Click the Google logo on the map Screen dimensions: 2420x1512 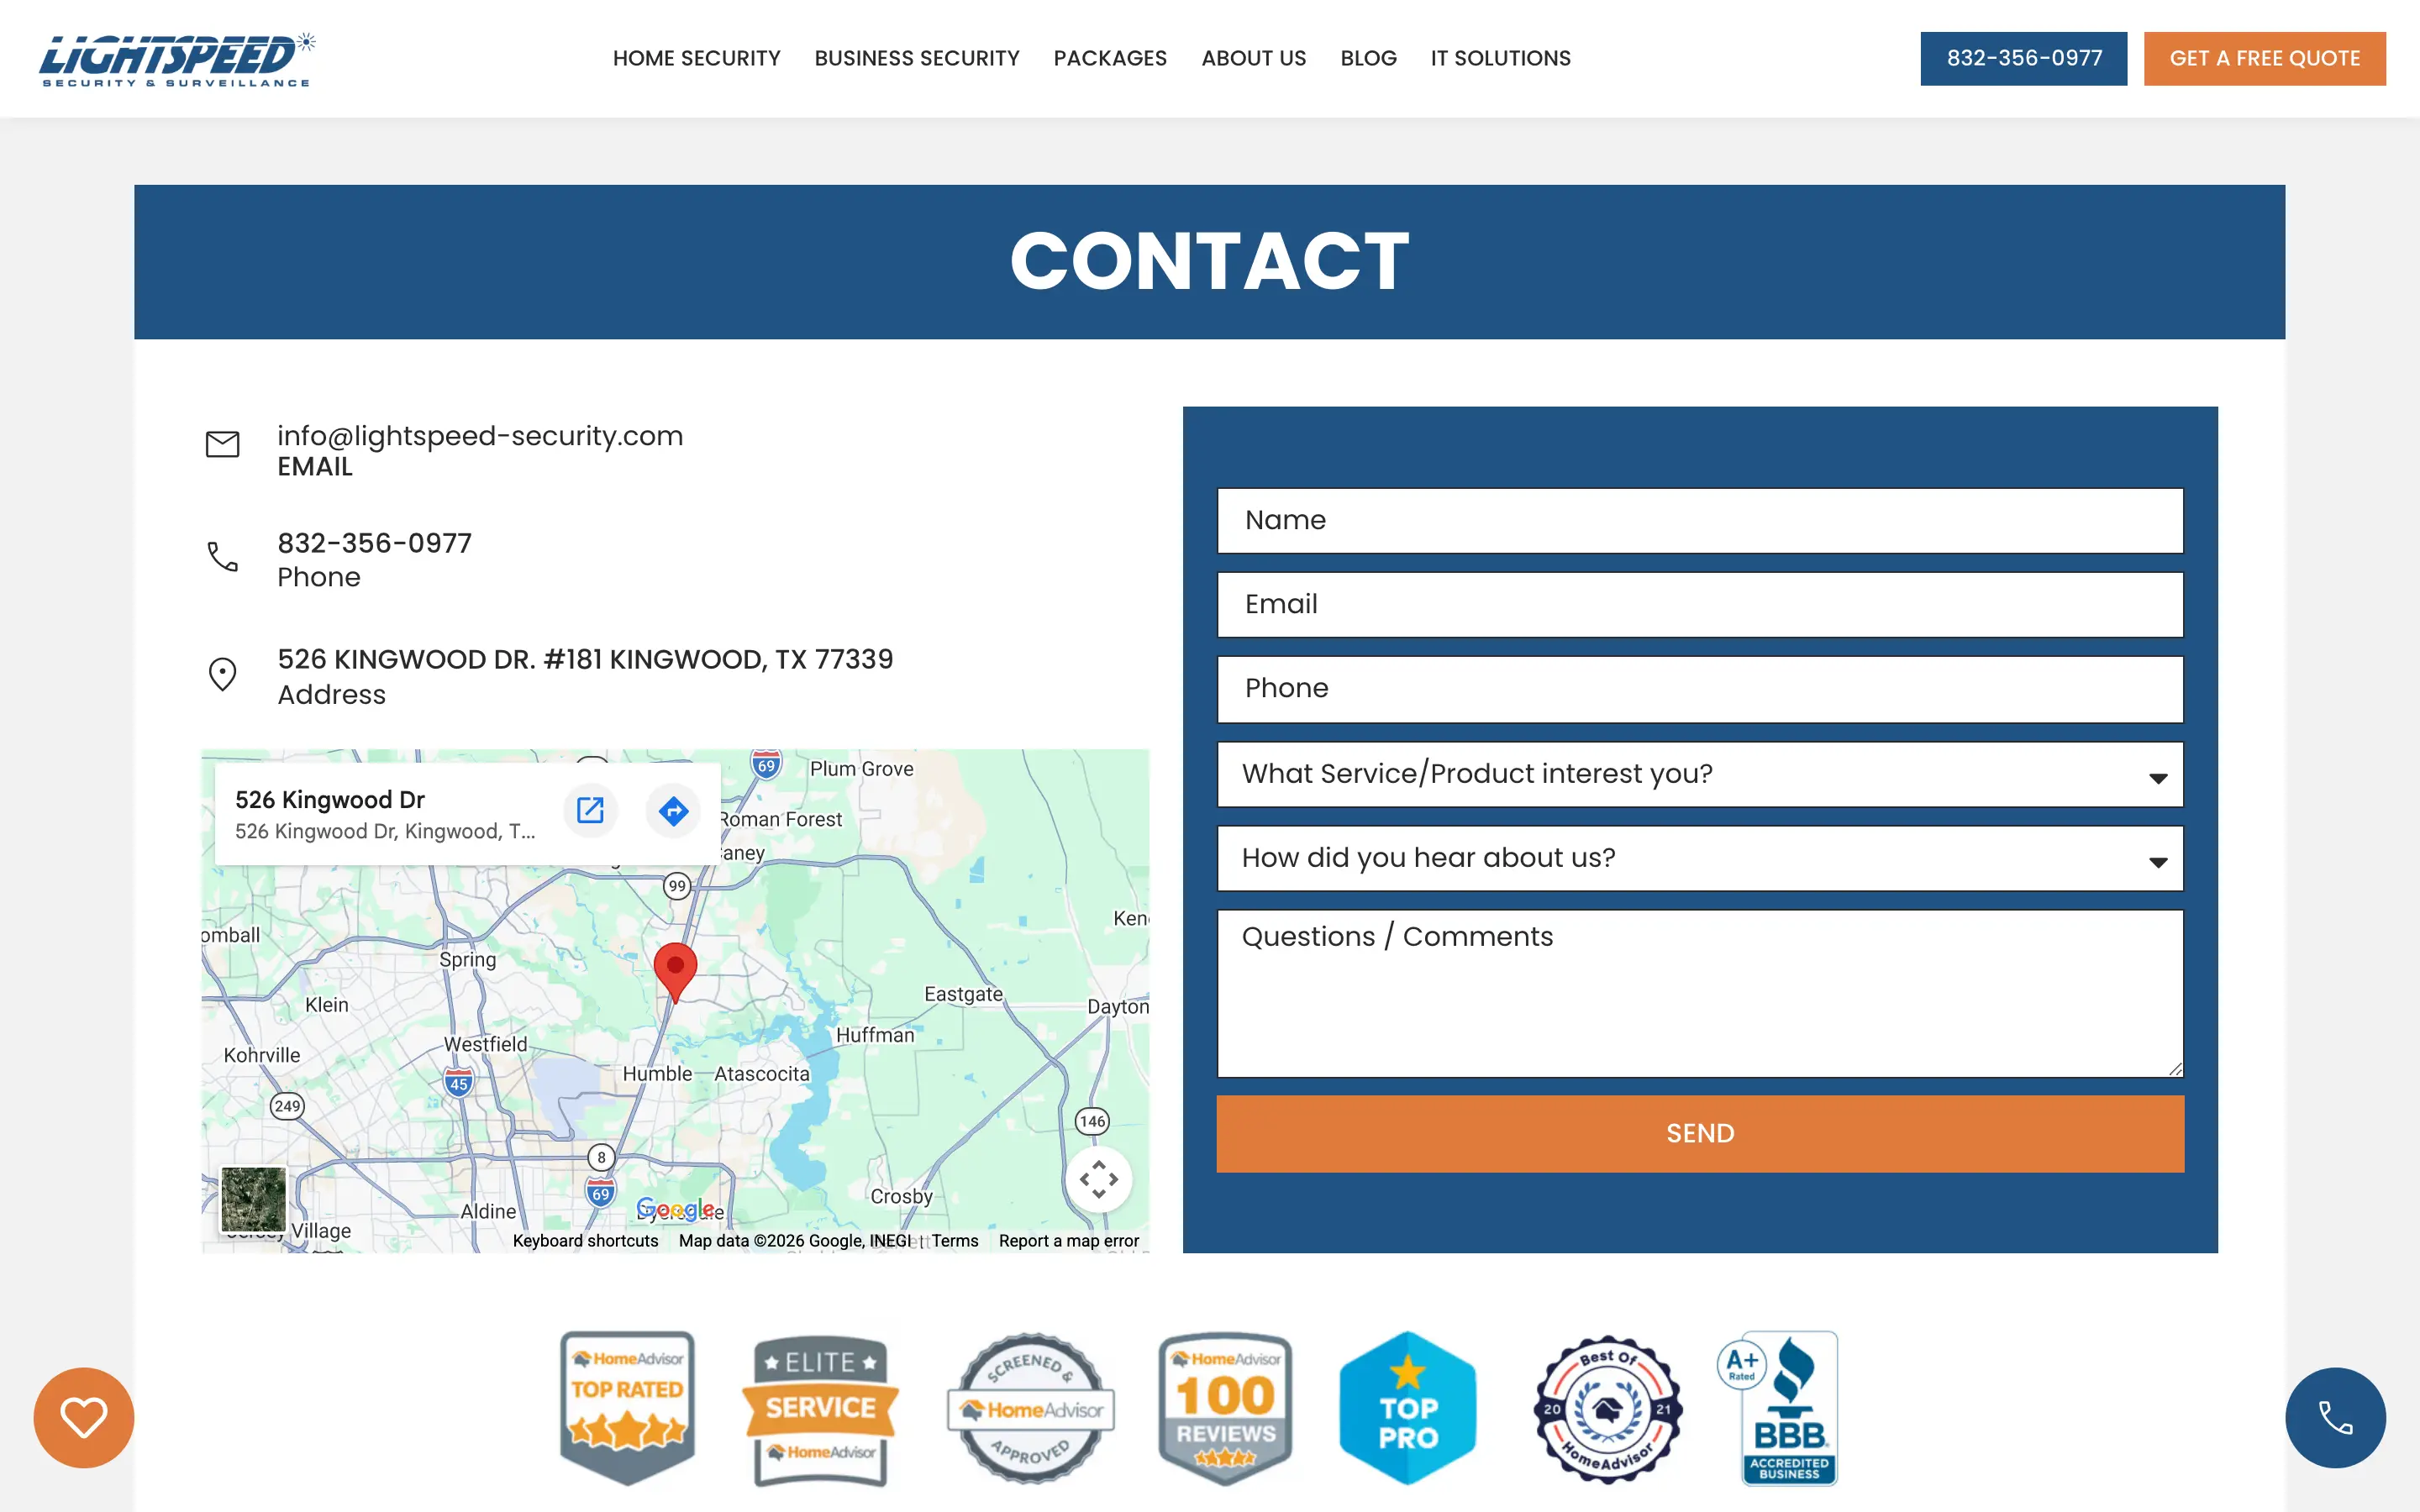(675, 1209)
